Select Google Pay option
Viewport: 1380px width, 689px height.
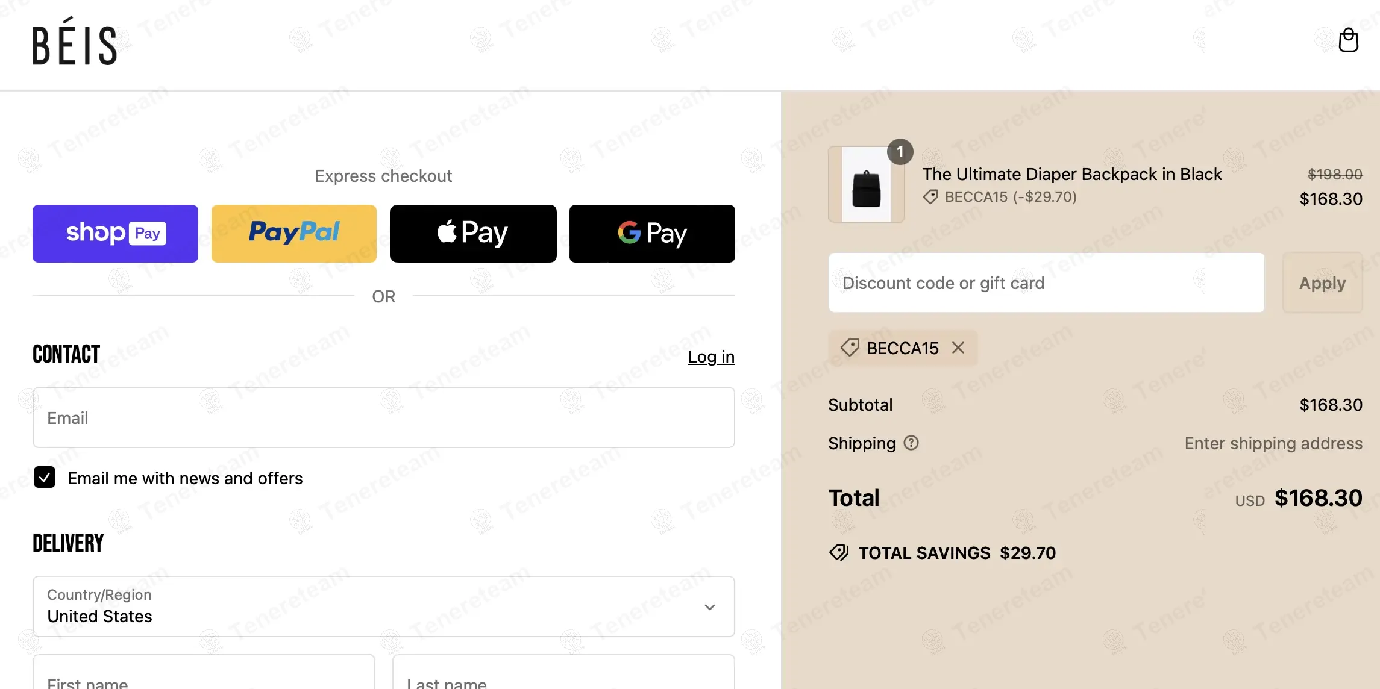[x=651, y=233]
